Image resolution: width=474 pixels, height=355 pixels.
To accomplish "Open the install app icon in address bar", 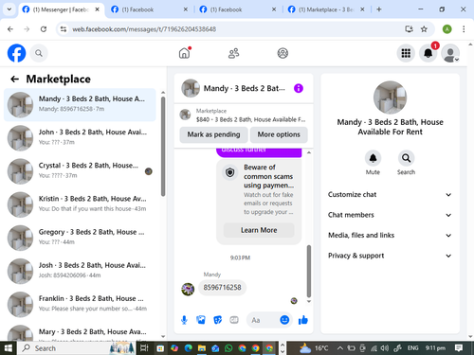I will [409, 29].
